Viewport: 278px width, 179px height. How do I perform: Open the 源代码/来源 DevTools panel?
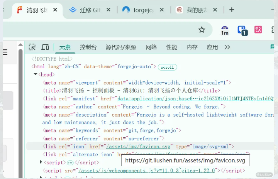(x=121, y=47)
